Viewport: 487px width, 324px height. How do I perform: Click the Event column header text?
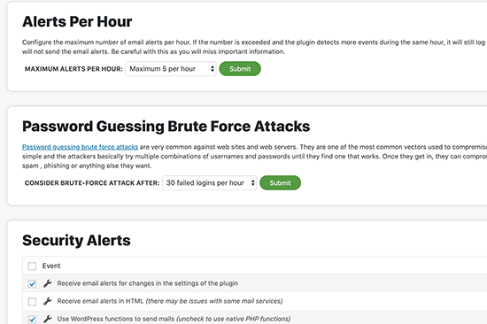pos(51,266)
